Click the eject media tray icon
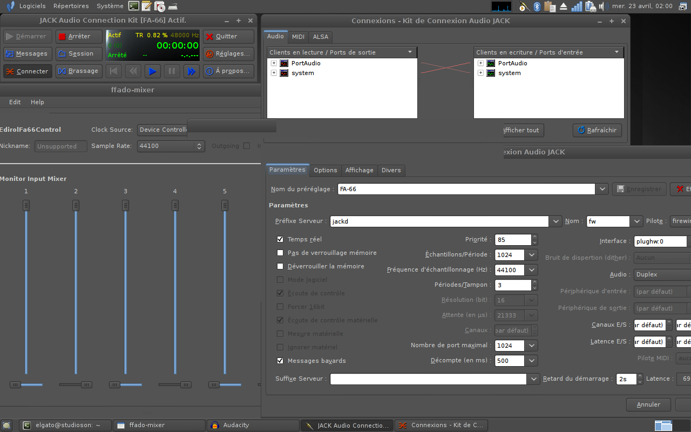This screenshot has width=691, height=432. point(564,6)
